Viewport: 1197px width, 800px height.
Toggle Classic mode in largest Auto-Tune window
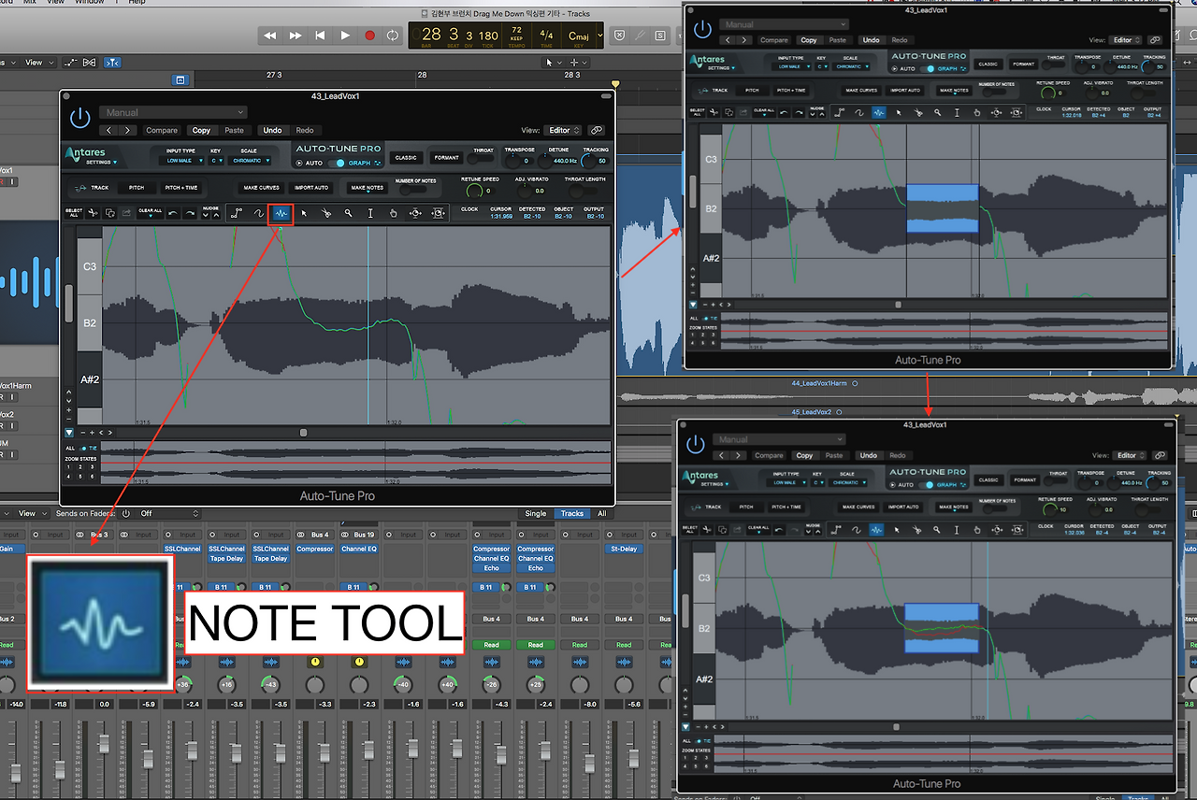(x=406, y=158)
